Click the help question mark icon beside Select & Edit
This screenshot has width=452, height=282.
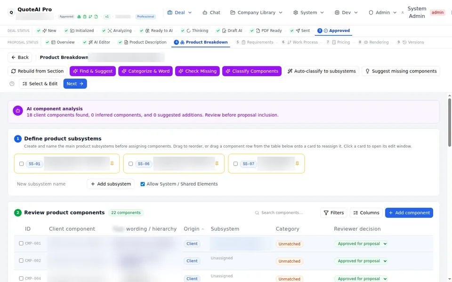(12, 84)
